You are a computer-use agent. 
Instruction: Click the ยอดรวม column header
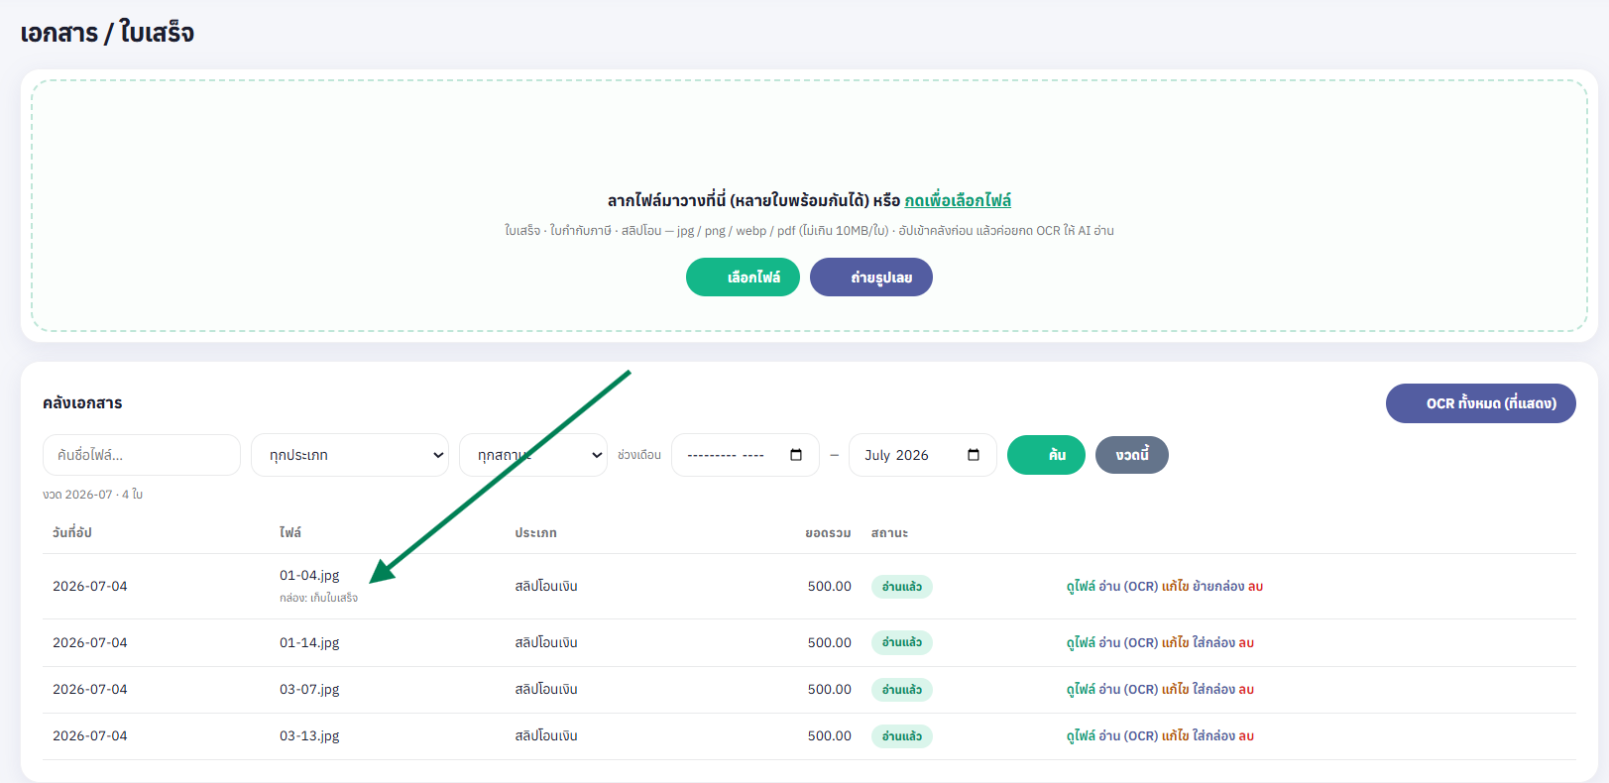(x=828, y=532)
